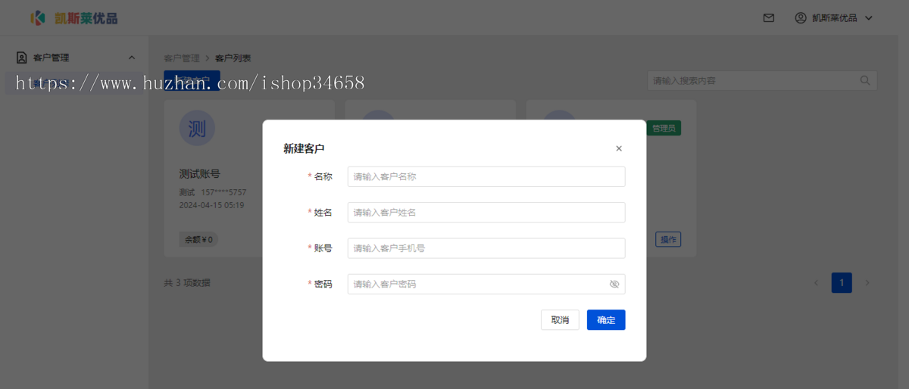Click the 管理员 tag on the card
Viewport: 909px width, 389px height.
[x=664, y=129]
